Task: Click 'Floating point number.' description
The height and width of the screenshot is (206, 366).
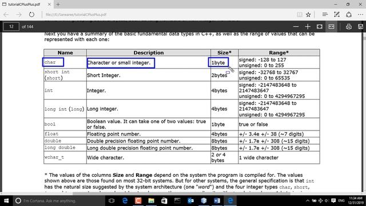Action: click(x=114, y=134)
